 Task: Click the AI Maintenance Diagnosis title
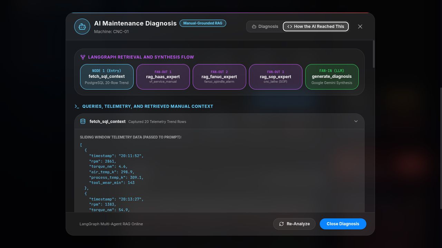pos(135,23)
